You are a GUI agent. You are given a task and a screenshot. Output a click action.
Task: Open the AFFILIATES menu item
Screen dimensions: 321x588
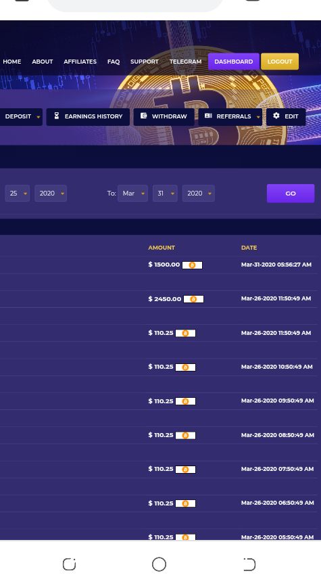80,62
